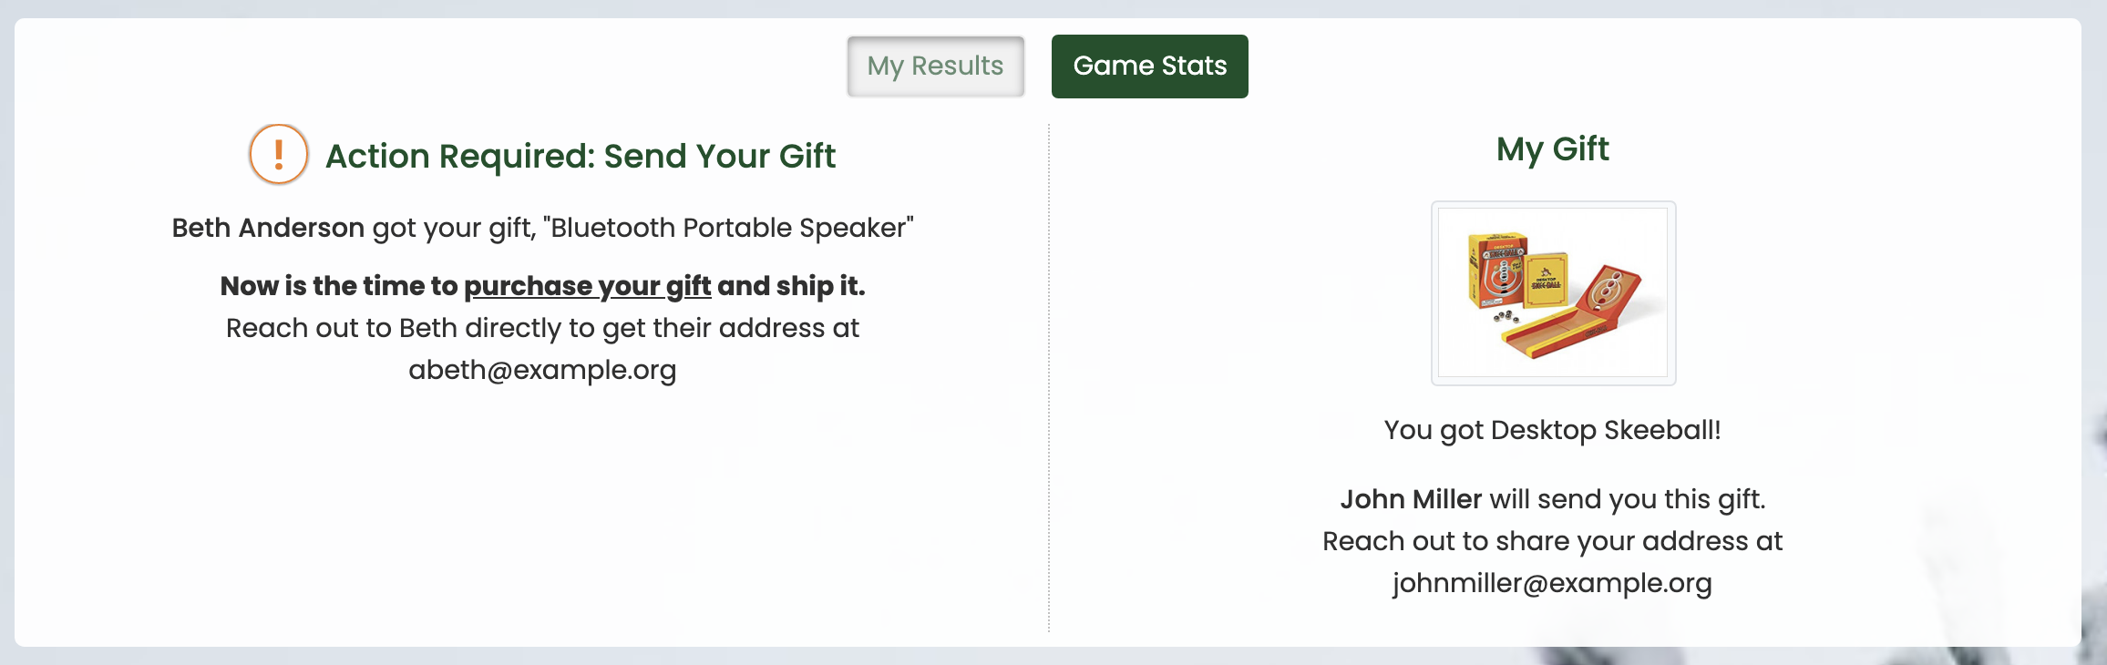Click the Beth Anderson name text

(268, 228)
